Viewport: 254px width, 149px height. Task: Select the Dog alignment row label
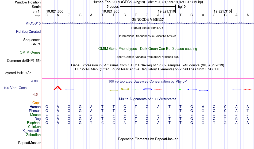(x=38, y=119)
